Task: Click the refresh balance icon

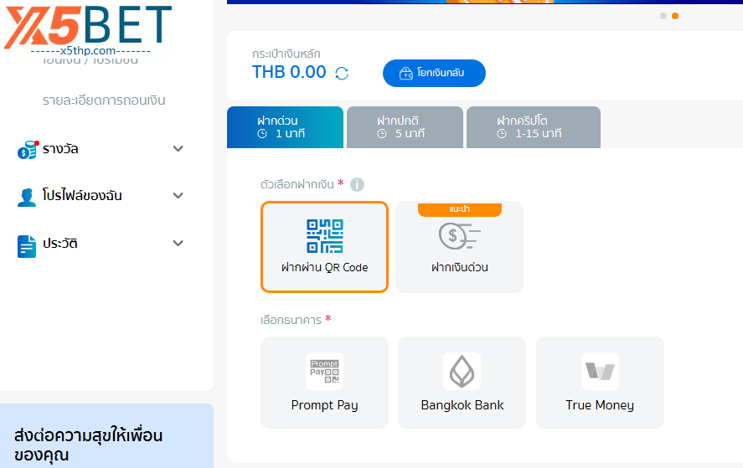Action: tap(342, 73)
